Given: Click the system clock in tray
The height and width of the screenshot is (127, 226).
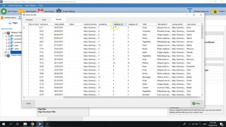Looking at the screenshot, I should [213, 124].
